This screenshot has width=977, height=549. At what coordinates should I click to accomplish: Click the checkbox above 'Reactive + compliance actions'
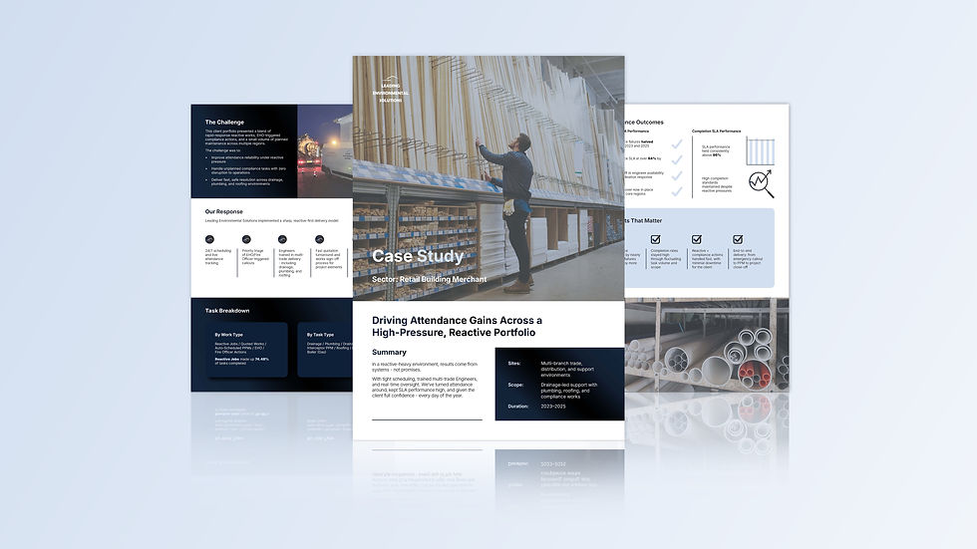[x=697, y=240]
